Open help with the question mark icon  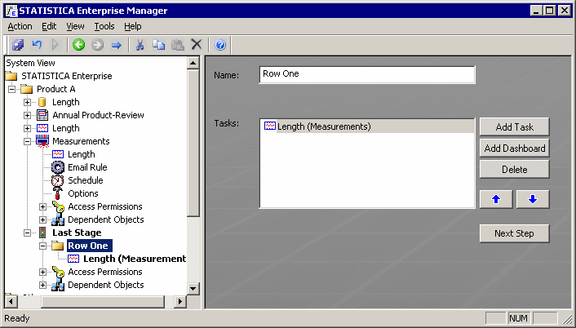pyautogui.click(x=220, y=45)
